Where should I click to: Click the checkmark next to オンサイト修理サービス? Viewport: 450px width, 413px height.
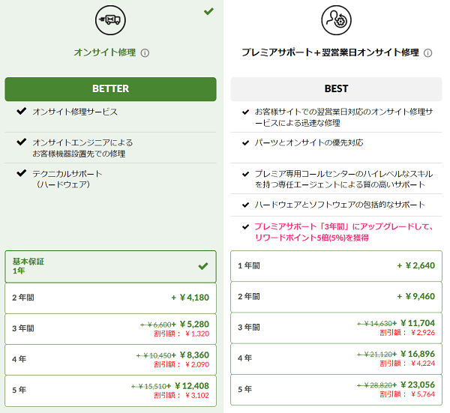22,111
